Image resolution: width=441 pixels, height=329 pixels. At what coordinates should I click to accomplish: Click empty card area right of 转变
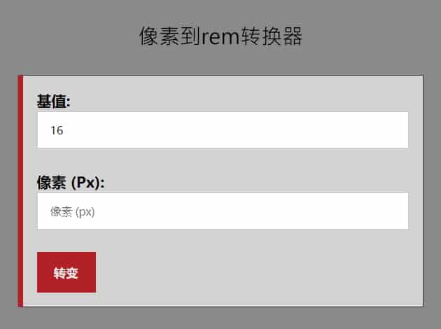pyautogui.click(x=259, y=272)
